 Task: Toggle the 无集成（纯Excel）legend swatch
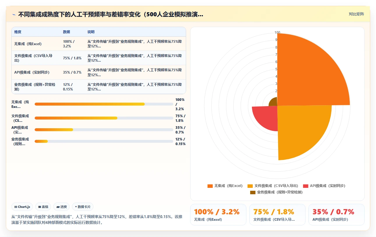pos(210,186)
